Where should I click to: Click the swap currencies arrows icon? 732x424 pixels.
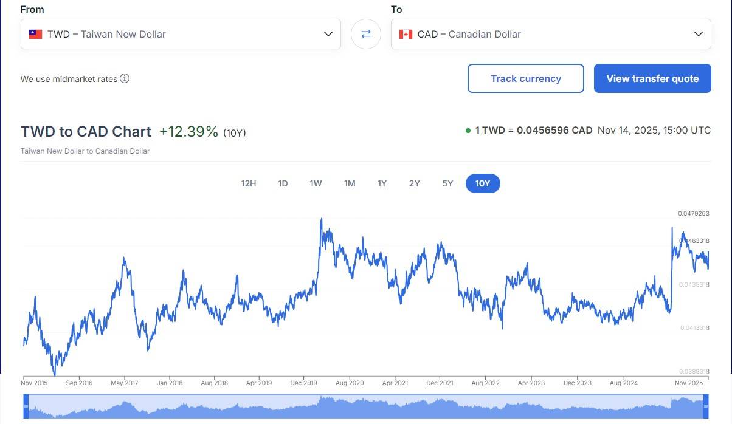pyautogui.click(x=366, y=34)
